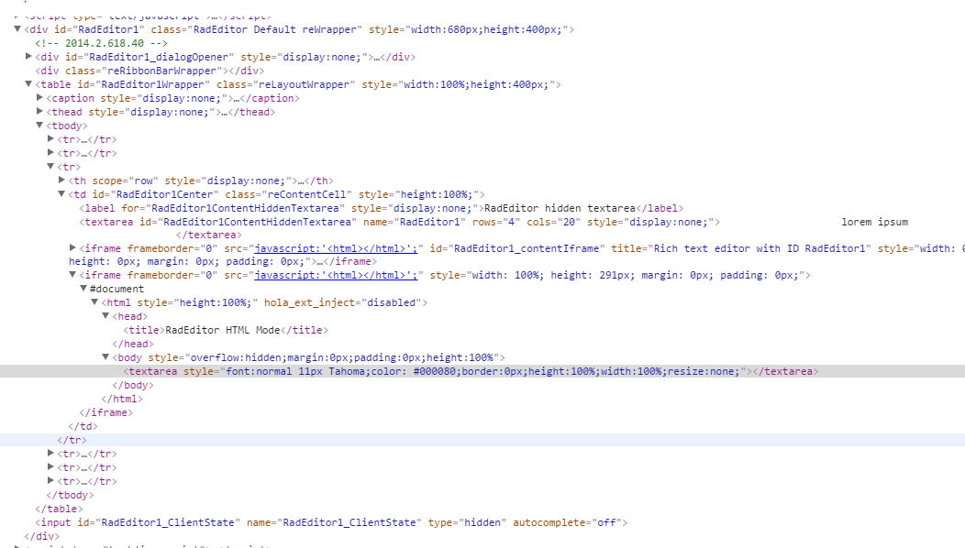Click the class value "reLayoutWrapper"

(x=302, y=85)
